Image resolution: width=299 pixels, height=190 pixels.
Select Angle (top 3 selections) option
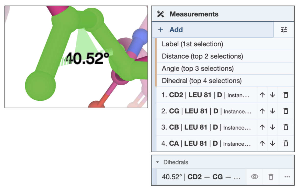point(198,69)
